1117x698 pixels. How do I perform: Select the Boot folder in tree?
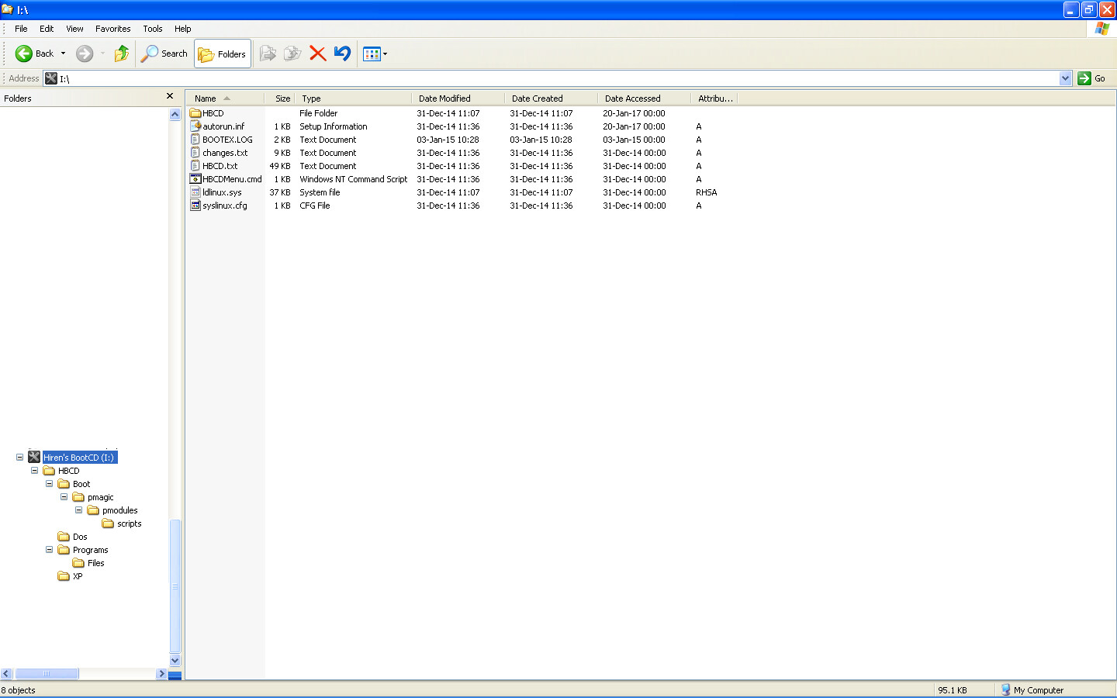[x=81, y=484]
